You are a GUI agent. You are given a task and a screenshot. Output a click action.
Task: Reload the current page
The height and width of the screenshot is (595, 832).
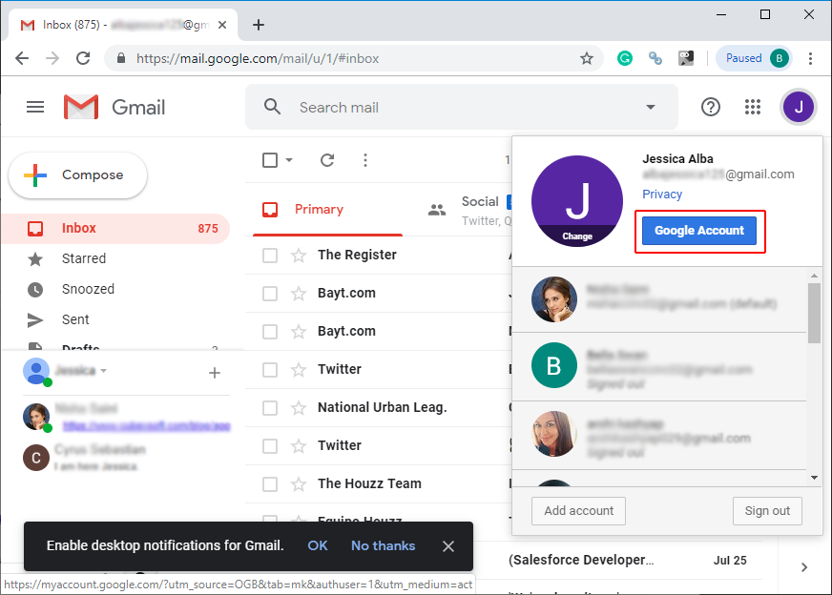click(x=83, y=58)
